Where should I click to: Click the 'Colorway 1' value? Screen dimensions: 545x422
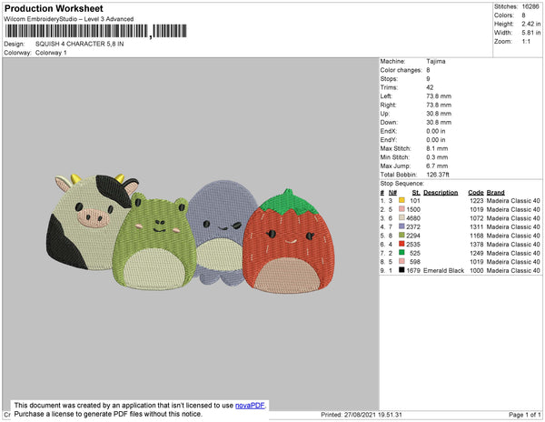(x=51, y=53)
